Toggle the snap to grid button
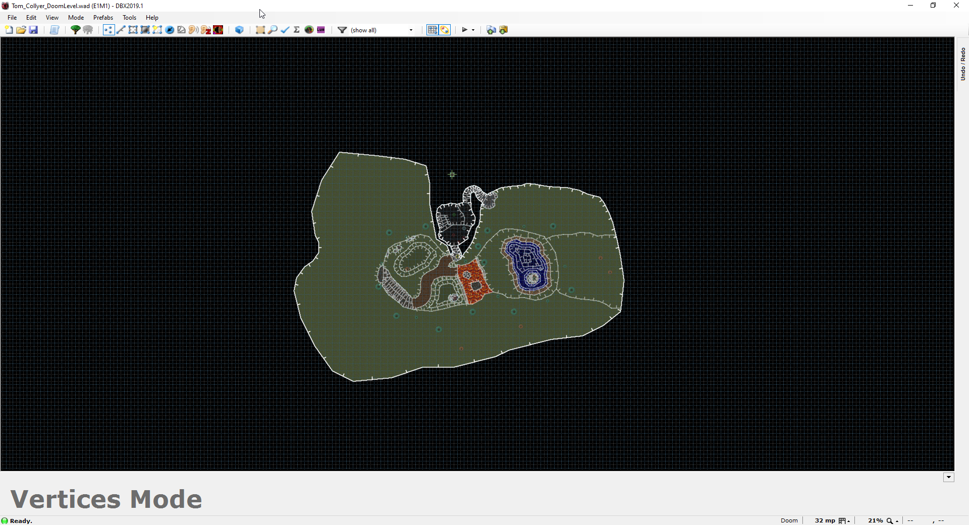 (x=433, y=30)
